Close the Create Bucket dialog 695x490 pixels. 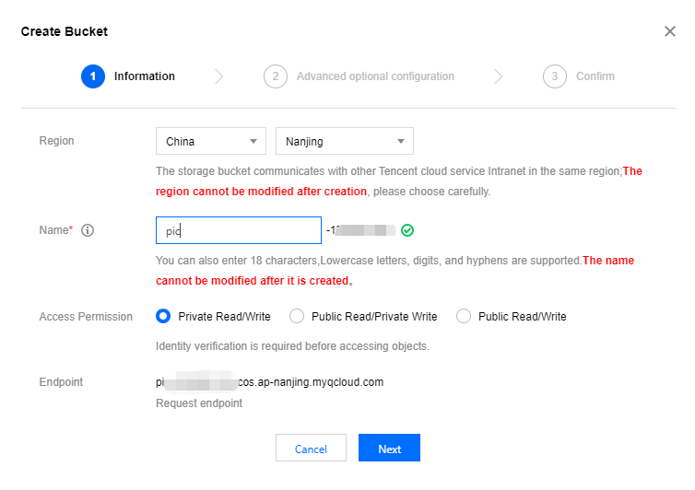pos(670,31)
